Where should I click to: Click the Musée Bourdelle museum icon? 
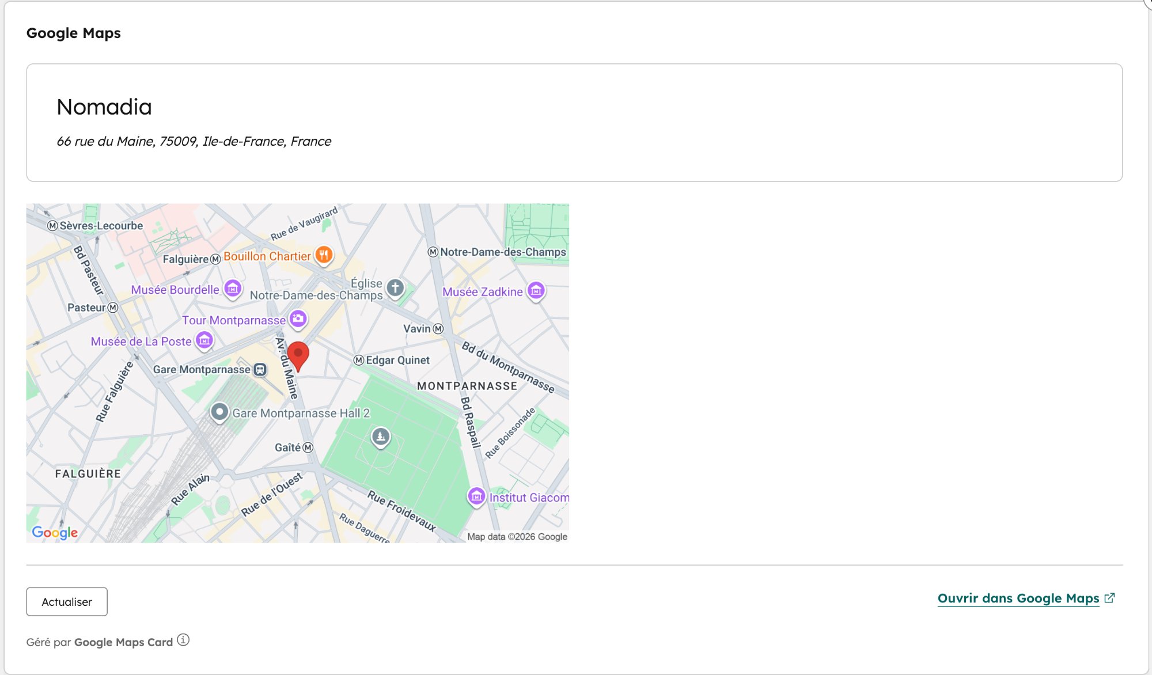coord(233,288)
